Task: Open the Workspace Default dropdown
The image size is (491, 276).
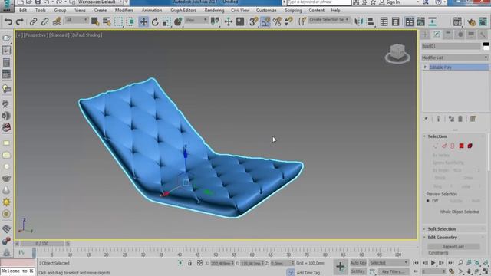Action: pyautogui.click(x=99, y=2)
